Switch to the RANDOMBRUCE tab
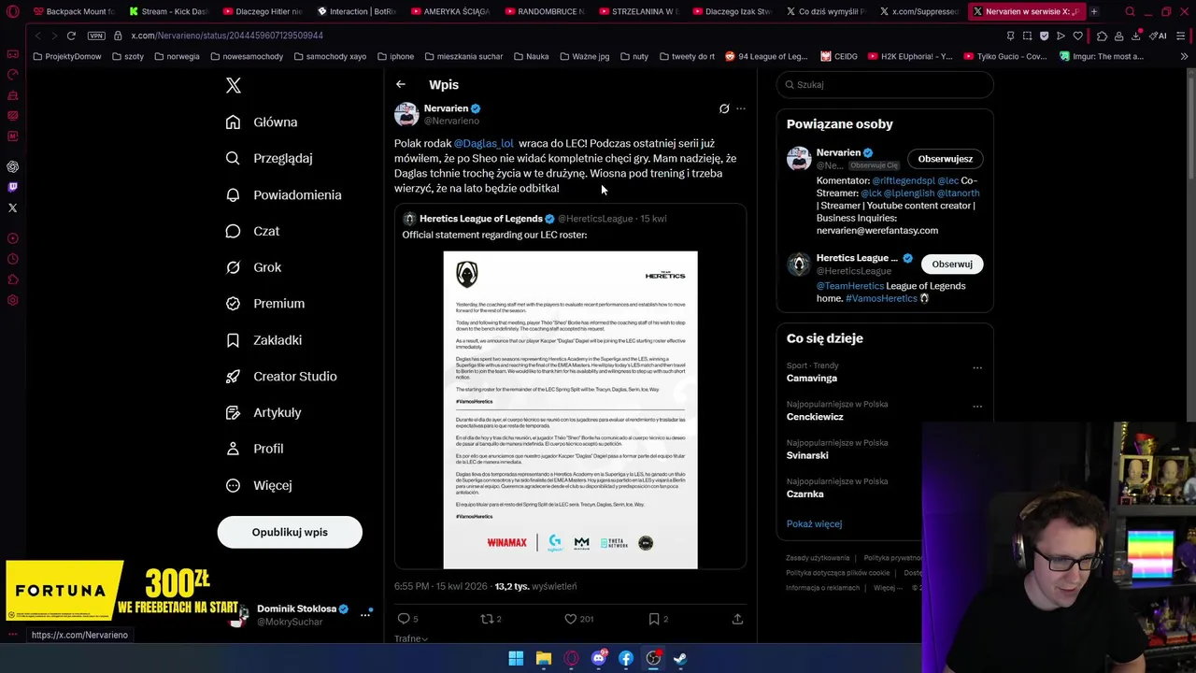 coord(546,11)
